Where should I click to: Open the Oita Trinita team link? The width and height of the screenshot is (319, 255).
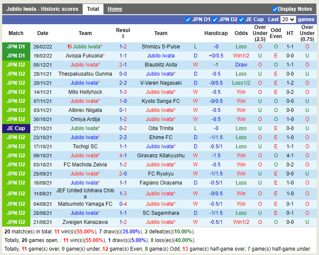[x=161, y=128]
